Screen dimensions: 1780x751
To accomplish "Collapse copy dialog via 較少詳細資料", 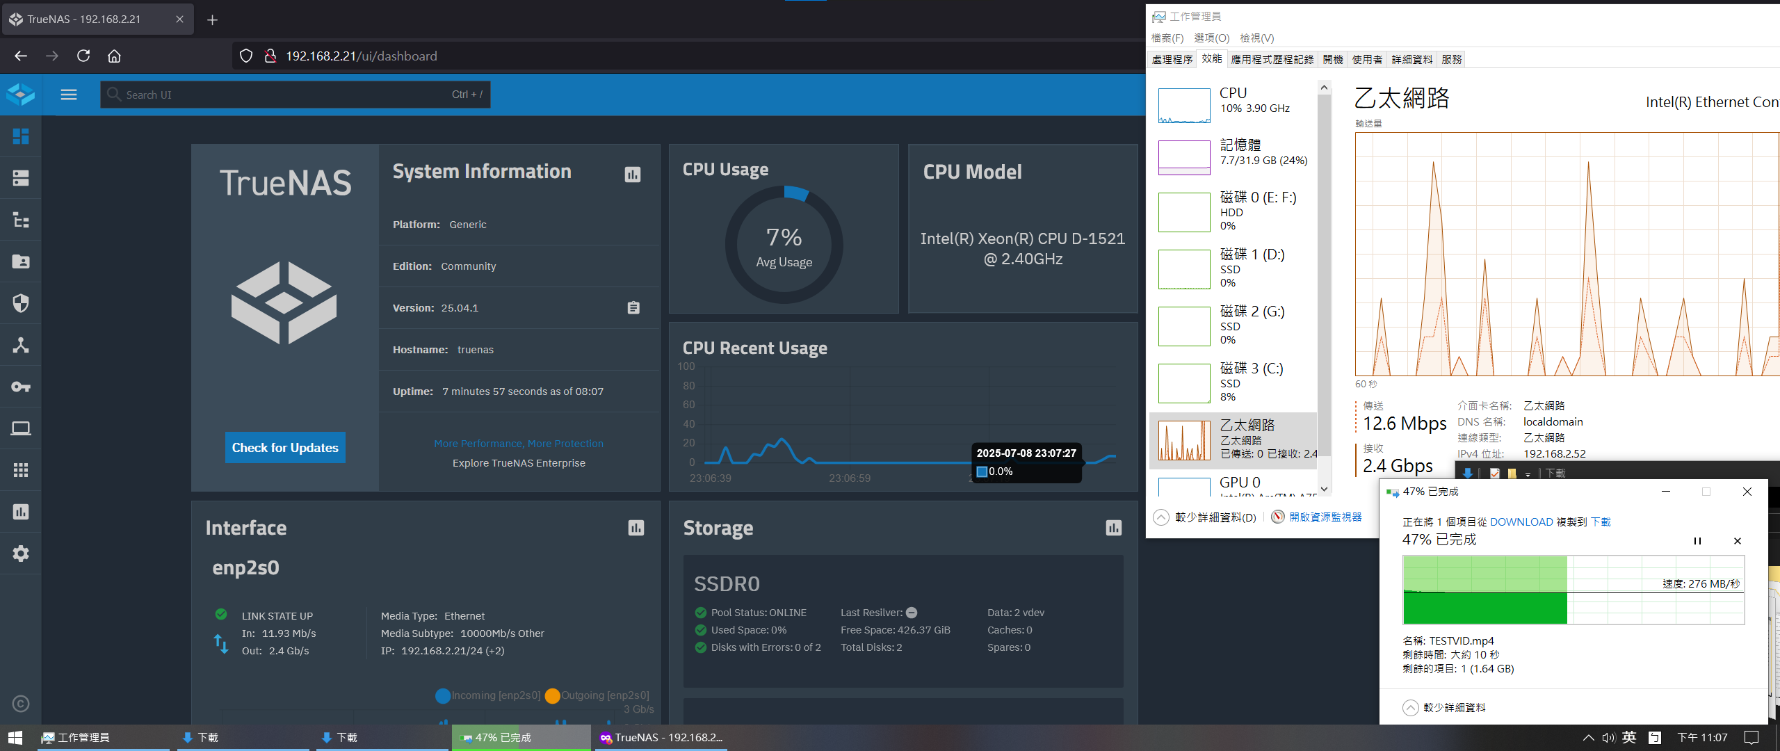I will [1444, 707].
